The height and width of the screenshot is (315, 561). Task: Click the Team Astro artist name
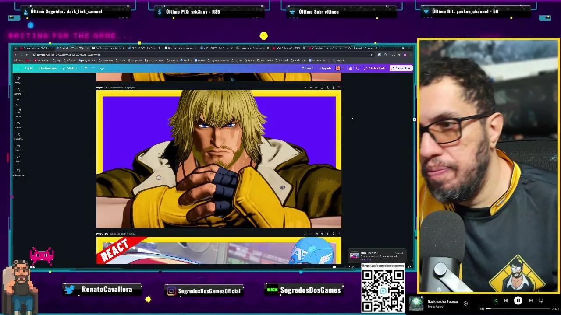(436, 306)
